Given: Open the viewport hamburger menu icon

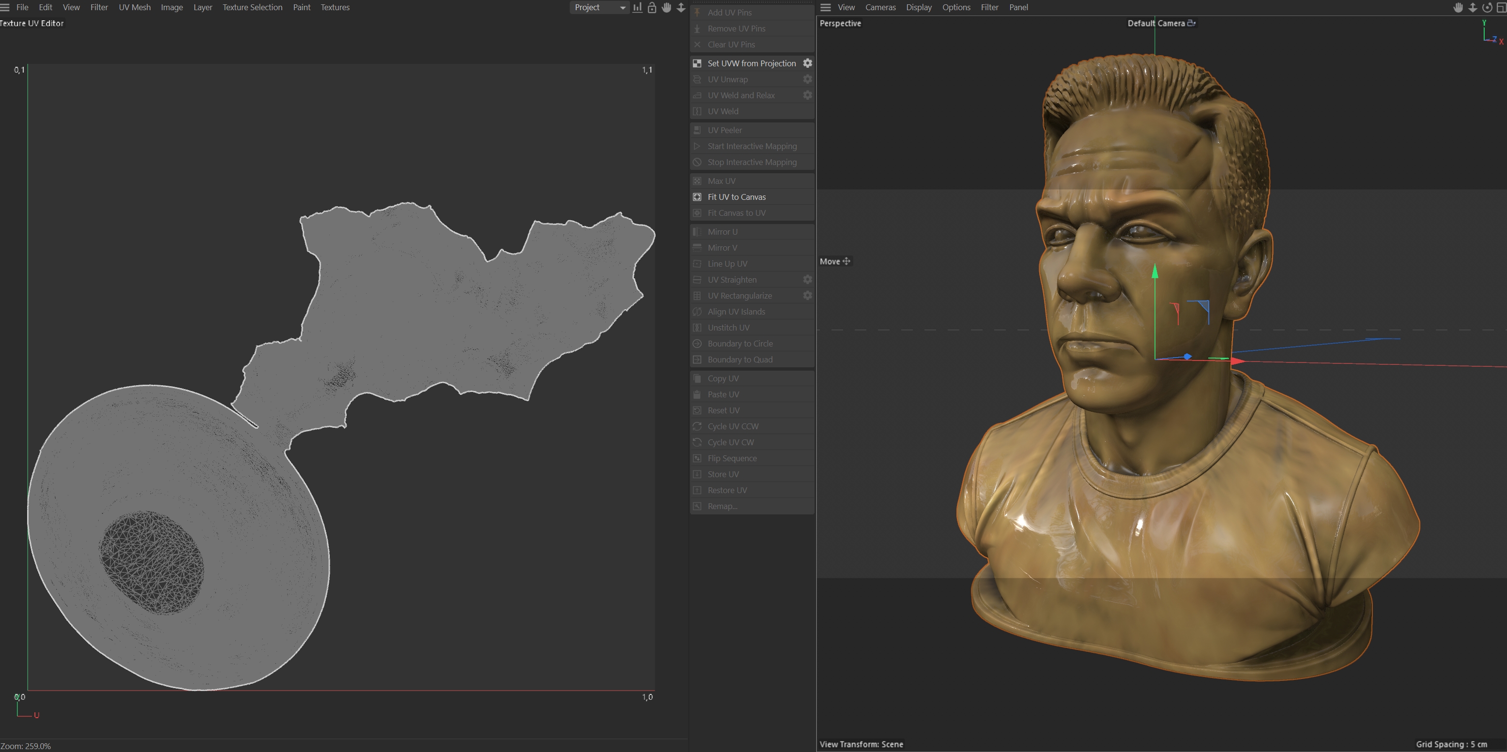Looking at the screenshot, I should coord(826,8).
